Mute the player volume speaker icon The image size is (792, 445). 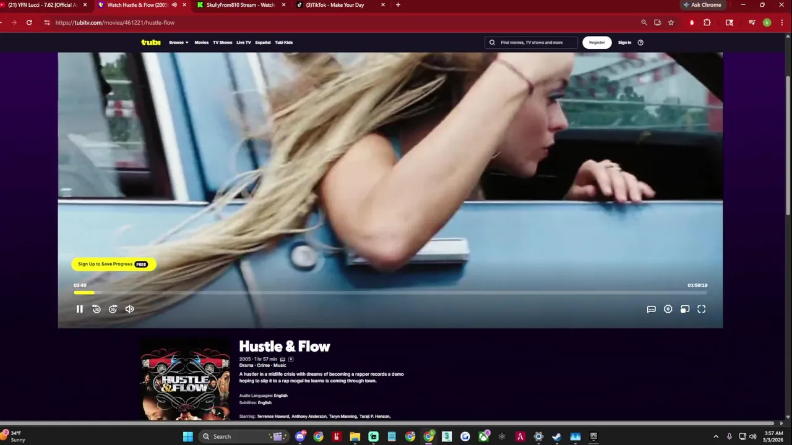[129, 309]
